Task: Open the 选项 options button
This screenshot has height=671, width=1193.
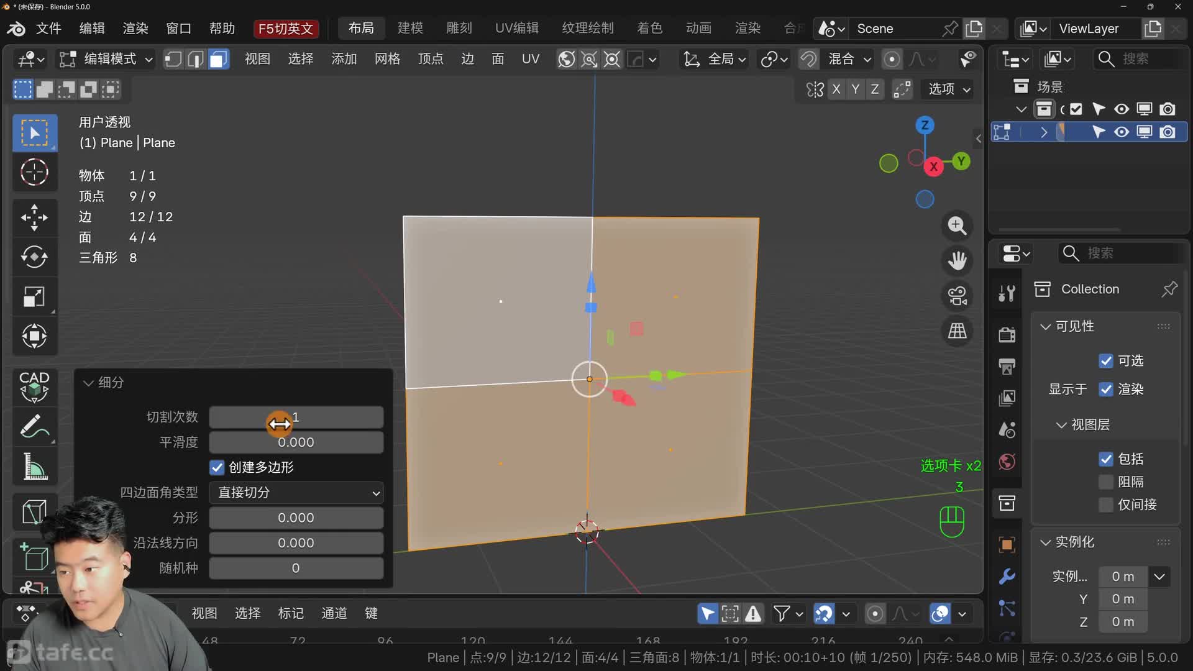Action: pyautogui.click(x=948, y=89)
